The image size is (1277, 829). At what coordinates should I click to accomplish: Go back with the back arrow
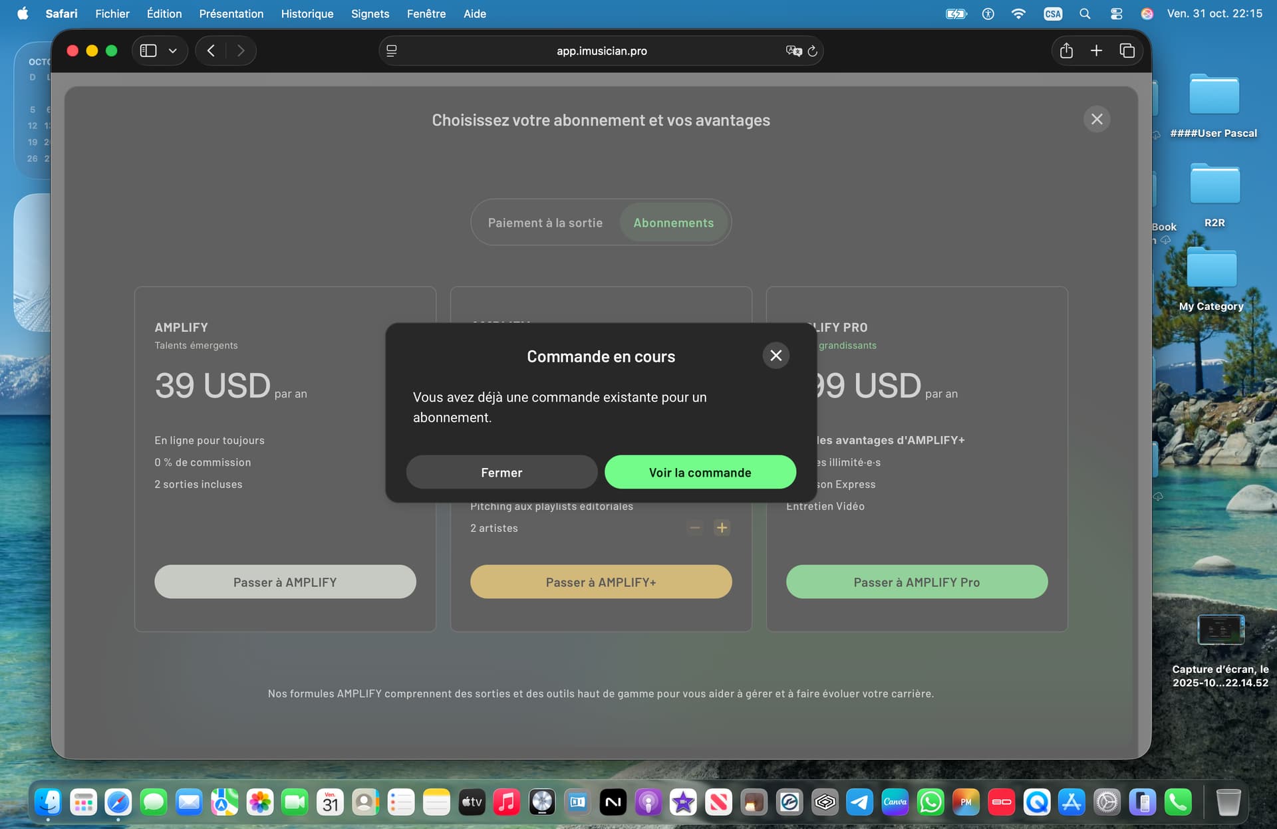coord(211,51)
